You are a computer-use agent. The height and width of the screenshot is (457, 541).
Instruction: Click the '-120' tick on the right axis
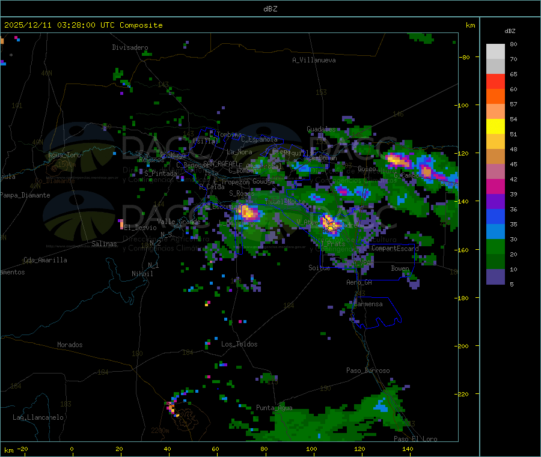[x=463, y=153]
